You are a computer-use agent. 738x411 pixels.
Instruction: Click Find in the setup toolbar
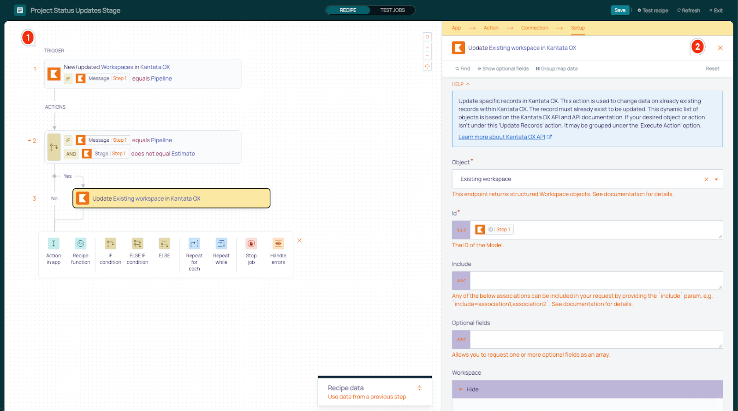(463, 69)
